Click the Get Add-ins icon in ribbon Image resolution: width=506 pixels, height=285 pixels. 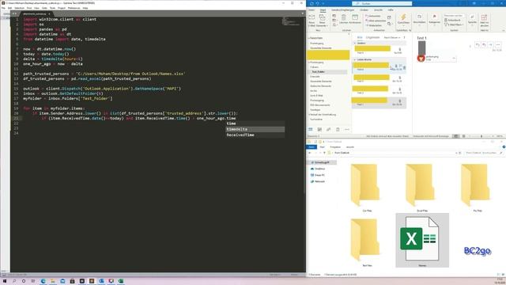484,17
